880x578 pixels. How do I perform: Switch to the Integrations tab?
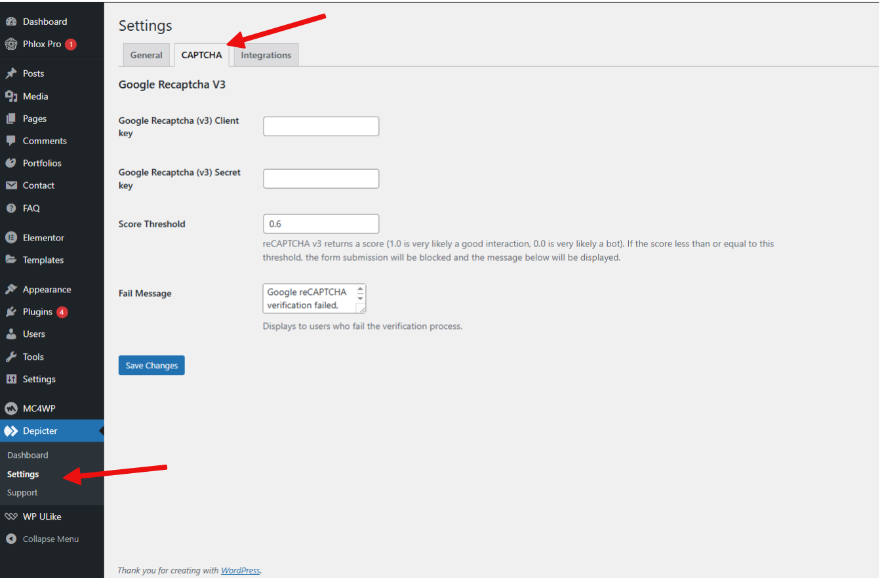[x=266, y=55]
